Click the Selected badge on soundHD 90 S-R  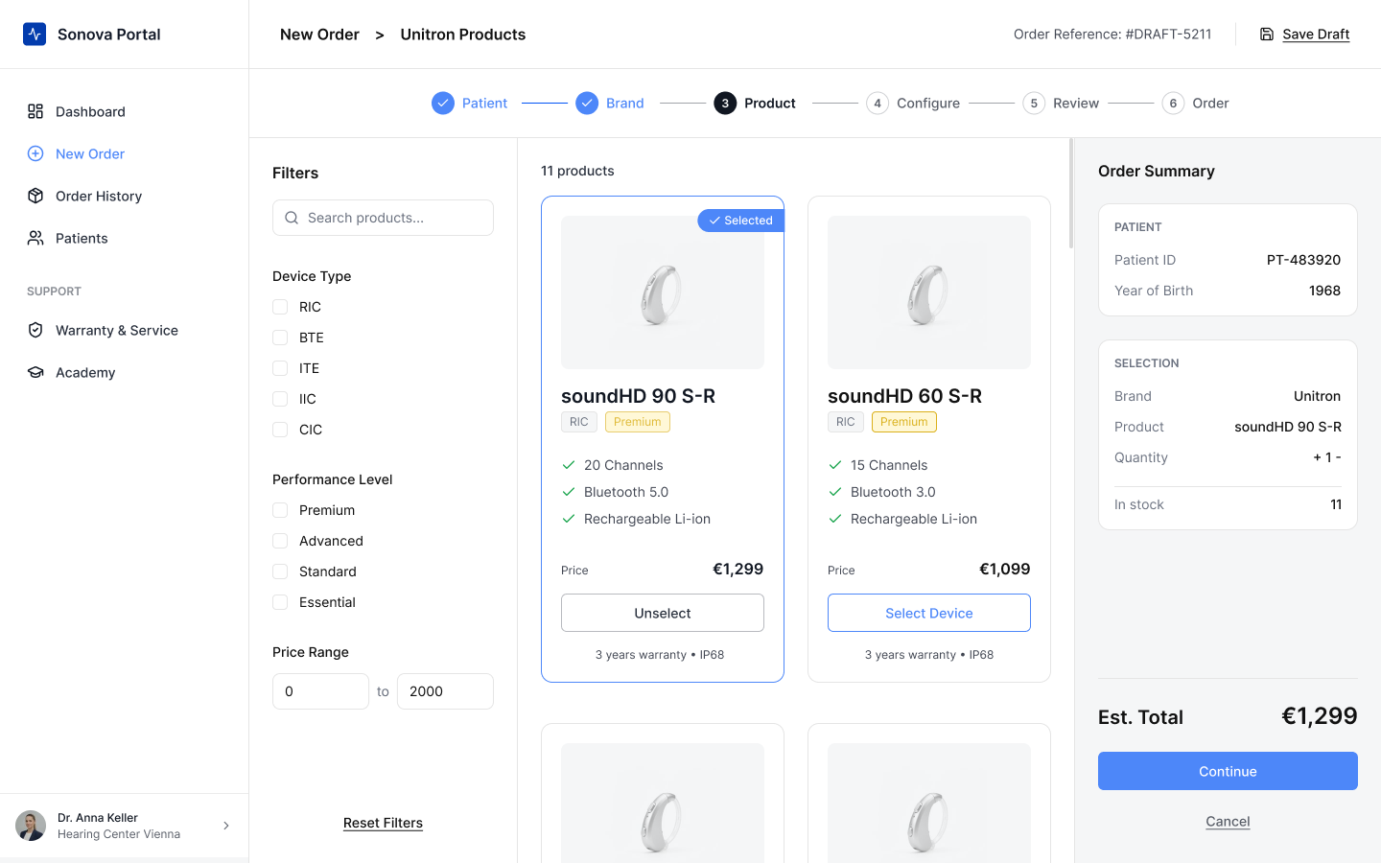click(740, 221)
